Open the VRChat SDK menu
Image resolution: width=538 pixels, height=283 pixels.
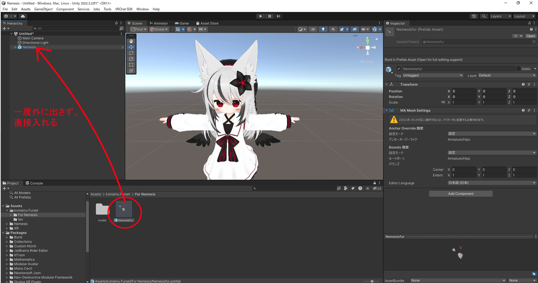coord(124,9)
